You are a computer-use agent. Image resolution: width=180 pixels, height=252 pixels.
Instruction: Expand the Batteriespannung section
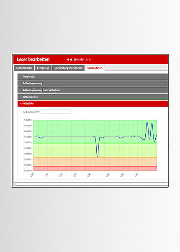click(93, 84)
